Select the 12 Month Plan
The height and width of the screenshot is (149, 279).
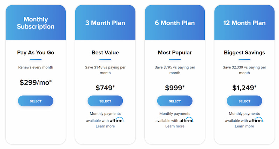point(244,101)
